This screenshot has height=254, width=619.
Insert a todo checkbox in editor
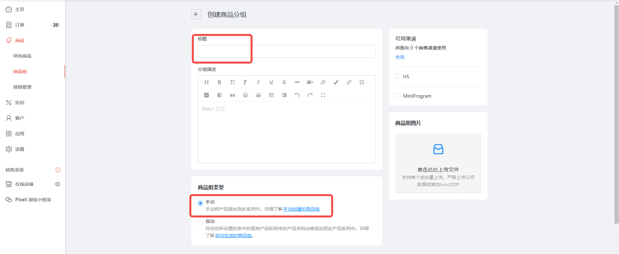pyautogui.click(x=207, y=95)
